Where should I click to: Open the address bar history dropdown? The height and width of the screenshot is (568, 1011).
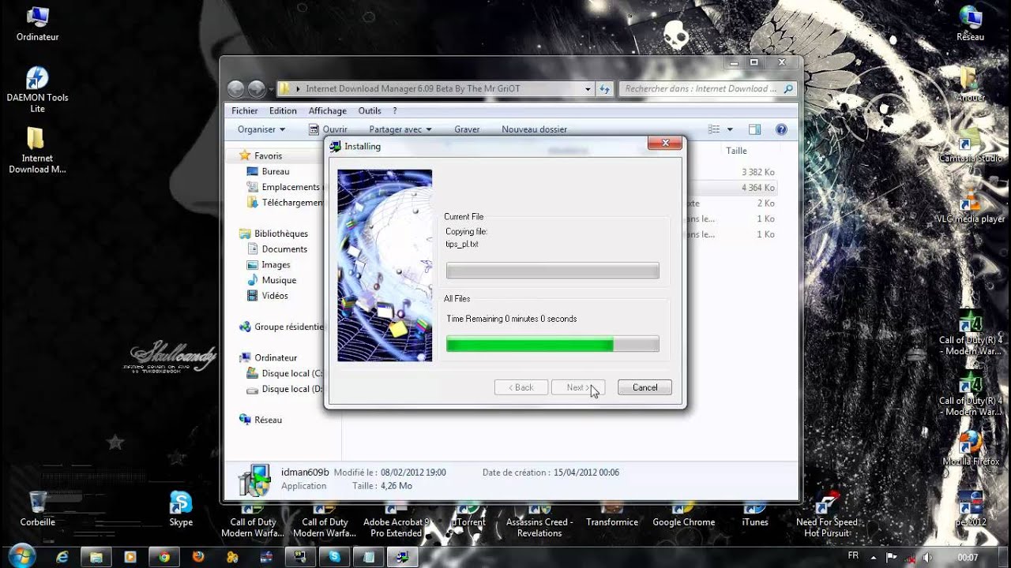click(588, 89)
